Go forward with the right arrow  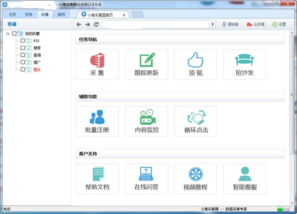[88, 24]
